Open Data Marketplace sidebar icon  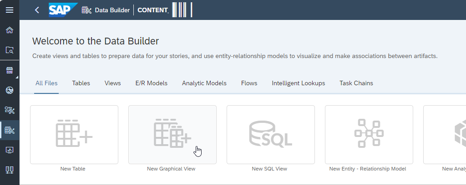[x=10, y=70]
